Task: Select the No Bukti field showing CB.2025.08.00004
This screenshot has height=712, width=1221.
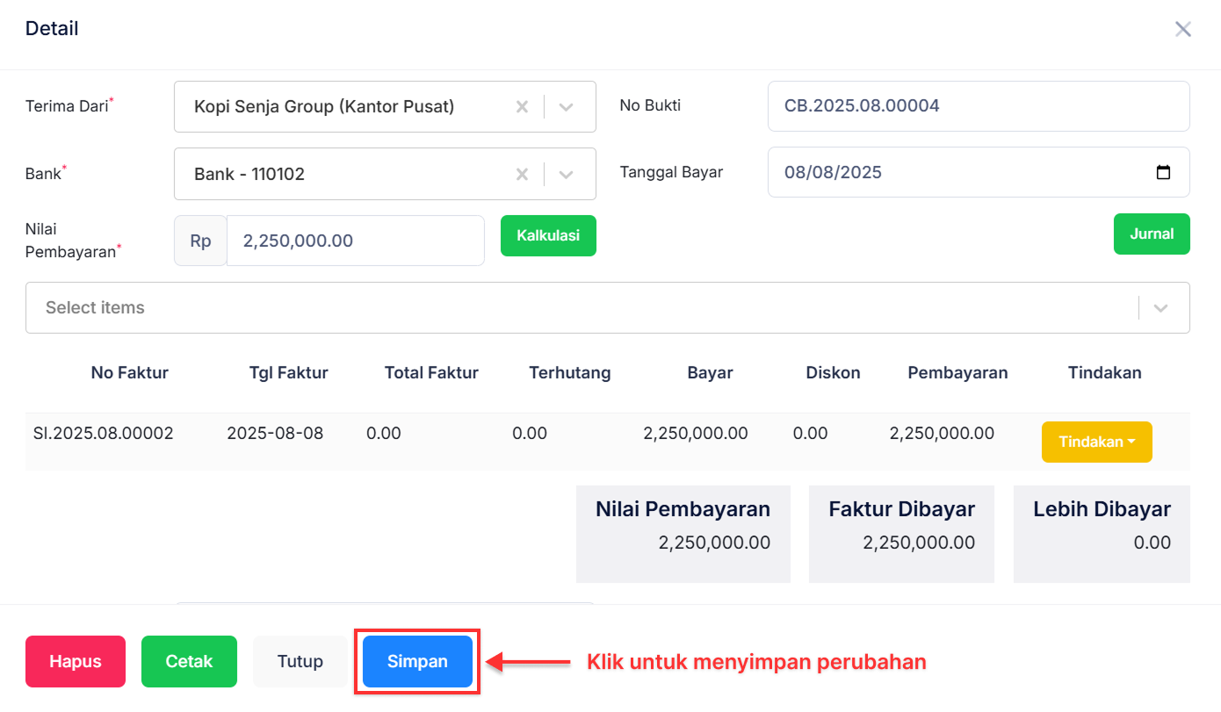Action: (978, 105)
